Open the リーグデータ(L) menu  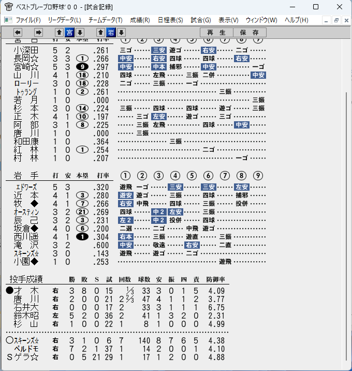tap(65, 20)
